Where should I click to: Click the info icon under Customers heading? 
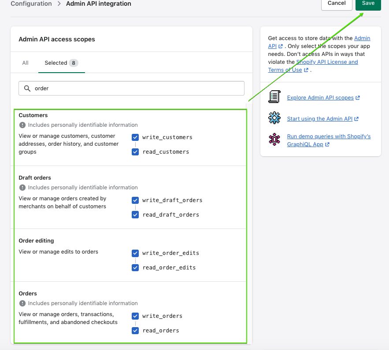coord(22,125)
